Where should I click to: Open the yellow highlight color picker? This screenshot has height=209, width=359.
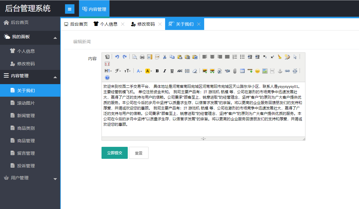[149, 71]
